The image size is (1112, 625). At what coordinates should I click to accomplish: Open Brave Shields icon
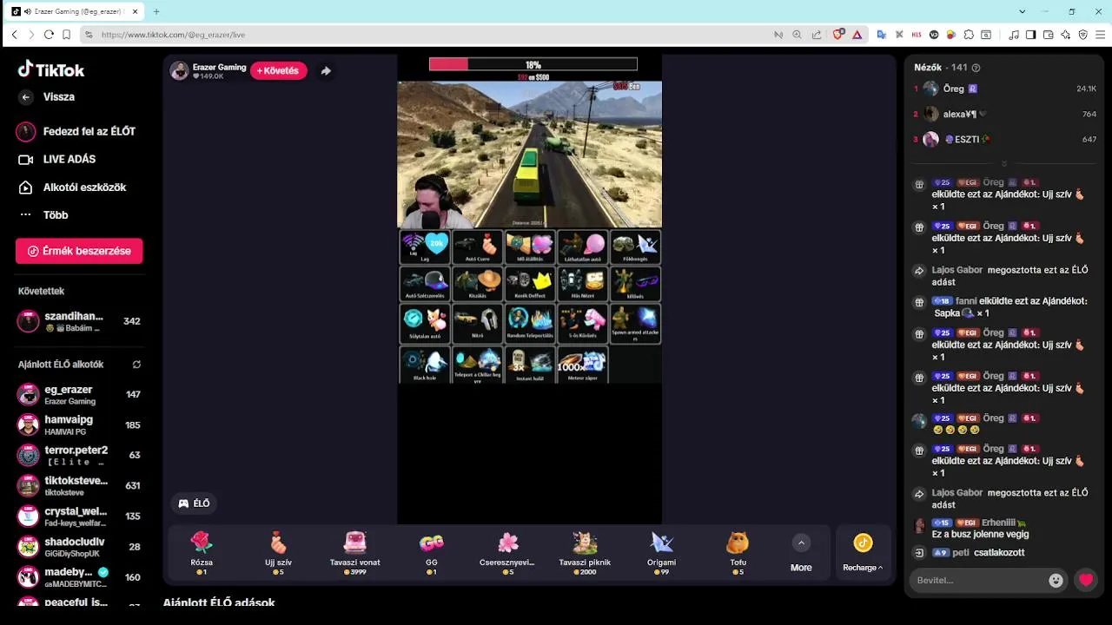pyautogui.click(x=838, y=35)
